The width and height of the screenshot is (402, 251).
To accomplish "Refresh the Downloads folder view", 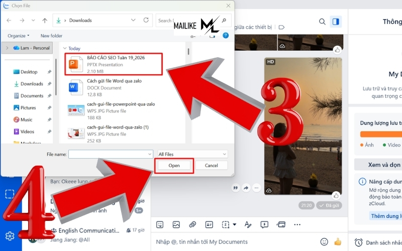I will point(146,20).
